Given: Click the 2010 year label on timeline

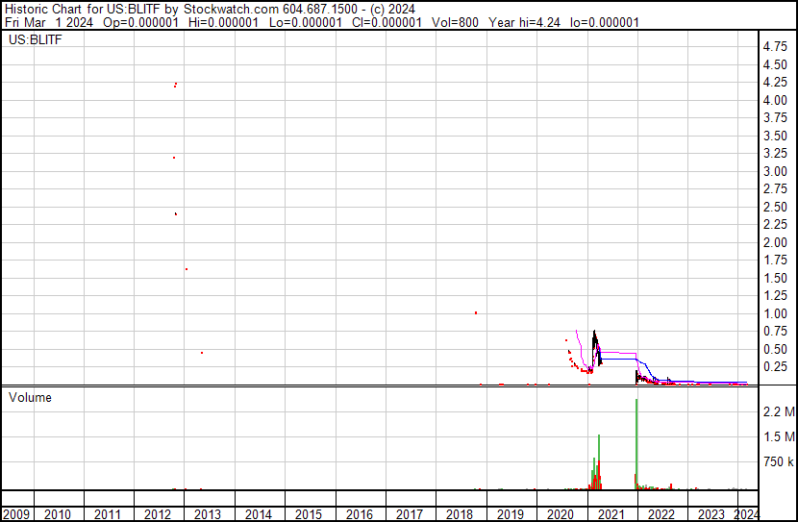Looking at the screenshot, I should pyautogui.click(x=58, y=514).
